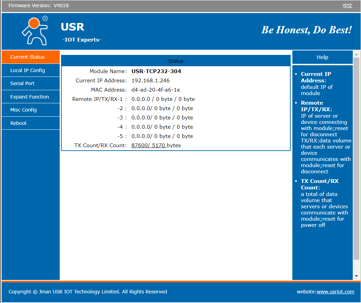
Task: Click the -IOT Experts- tagline
Action: point(82,39)
